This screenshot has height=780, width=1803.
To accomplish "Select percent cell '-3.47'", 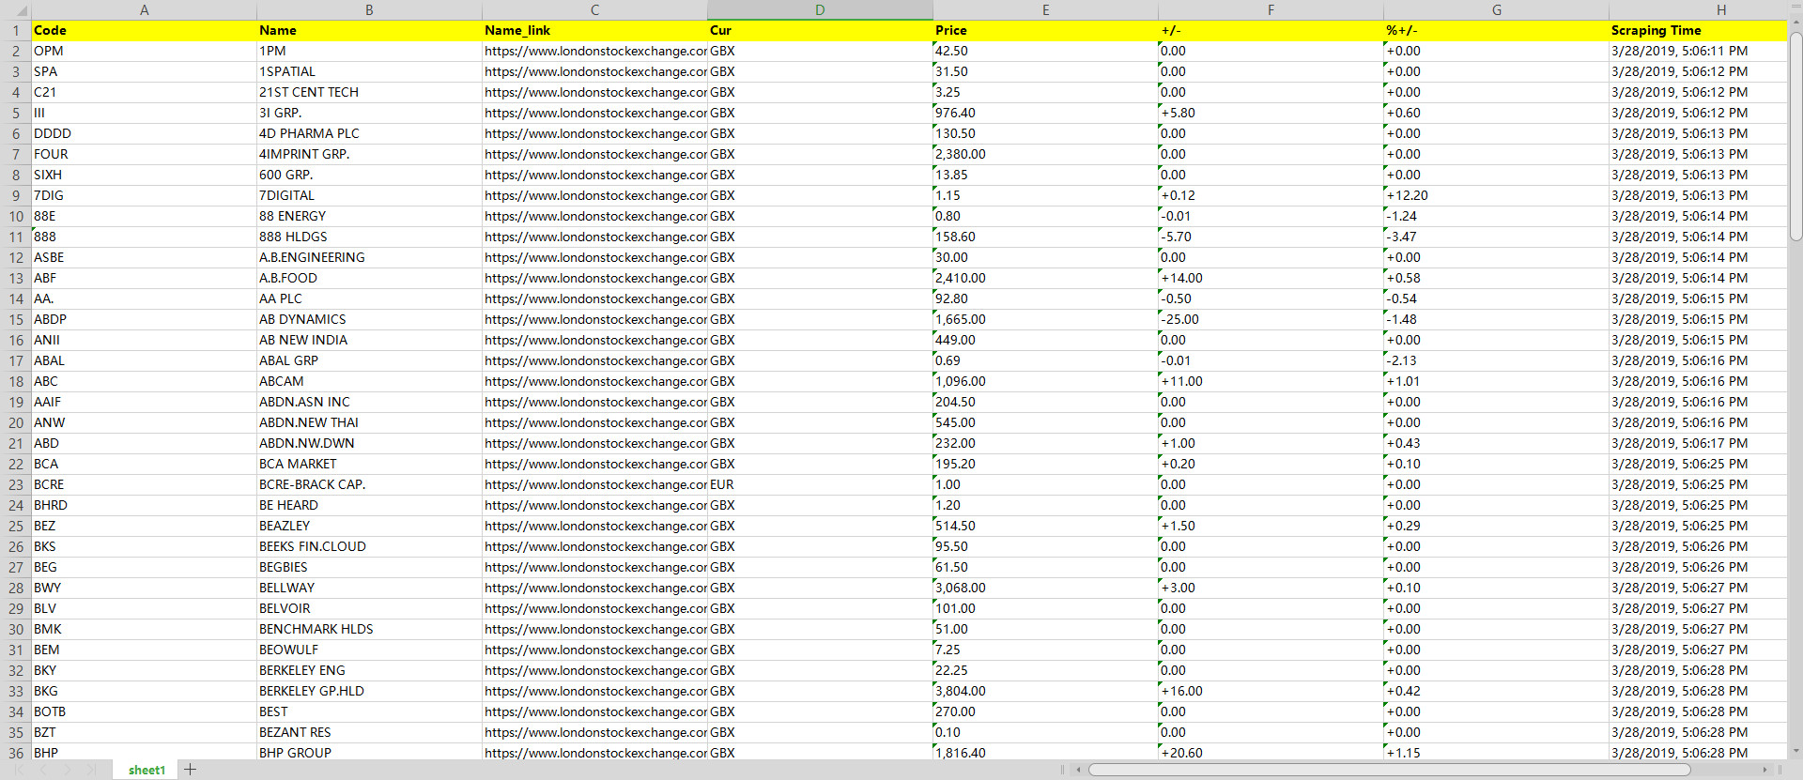I will coord(1496,237).
